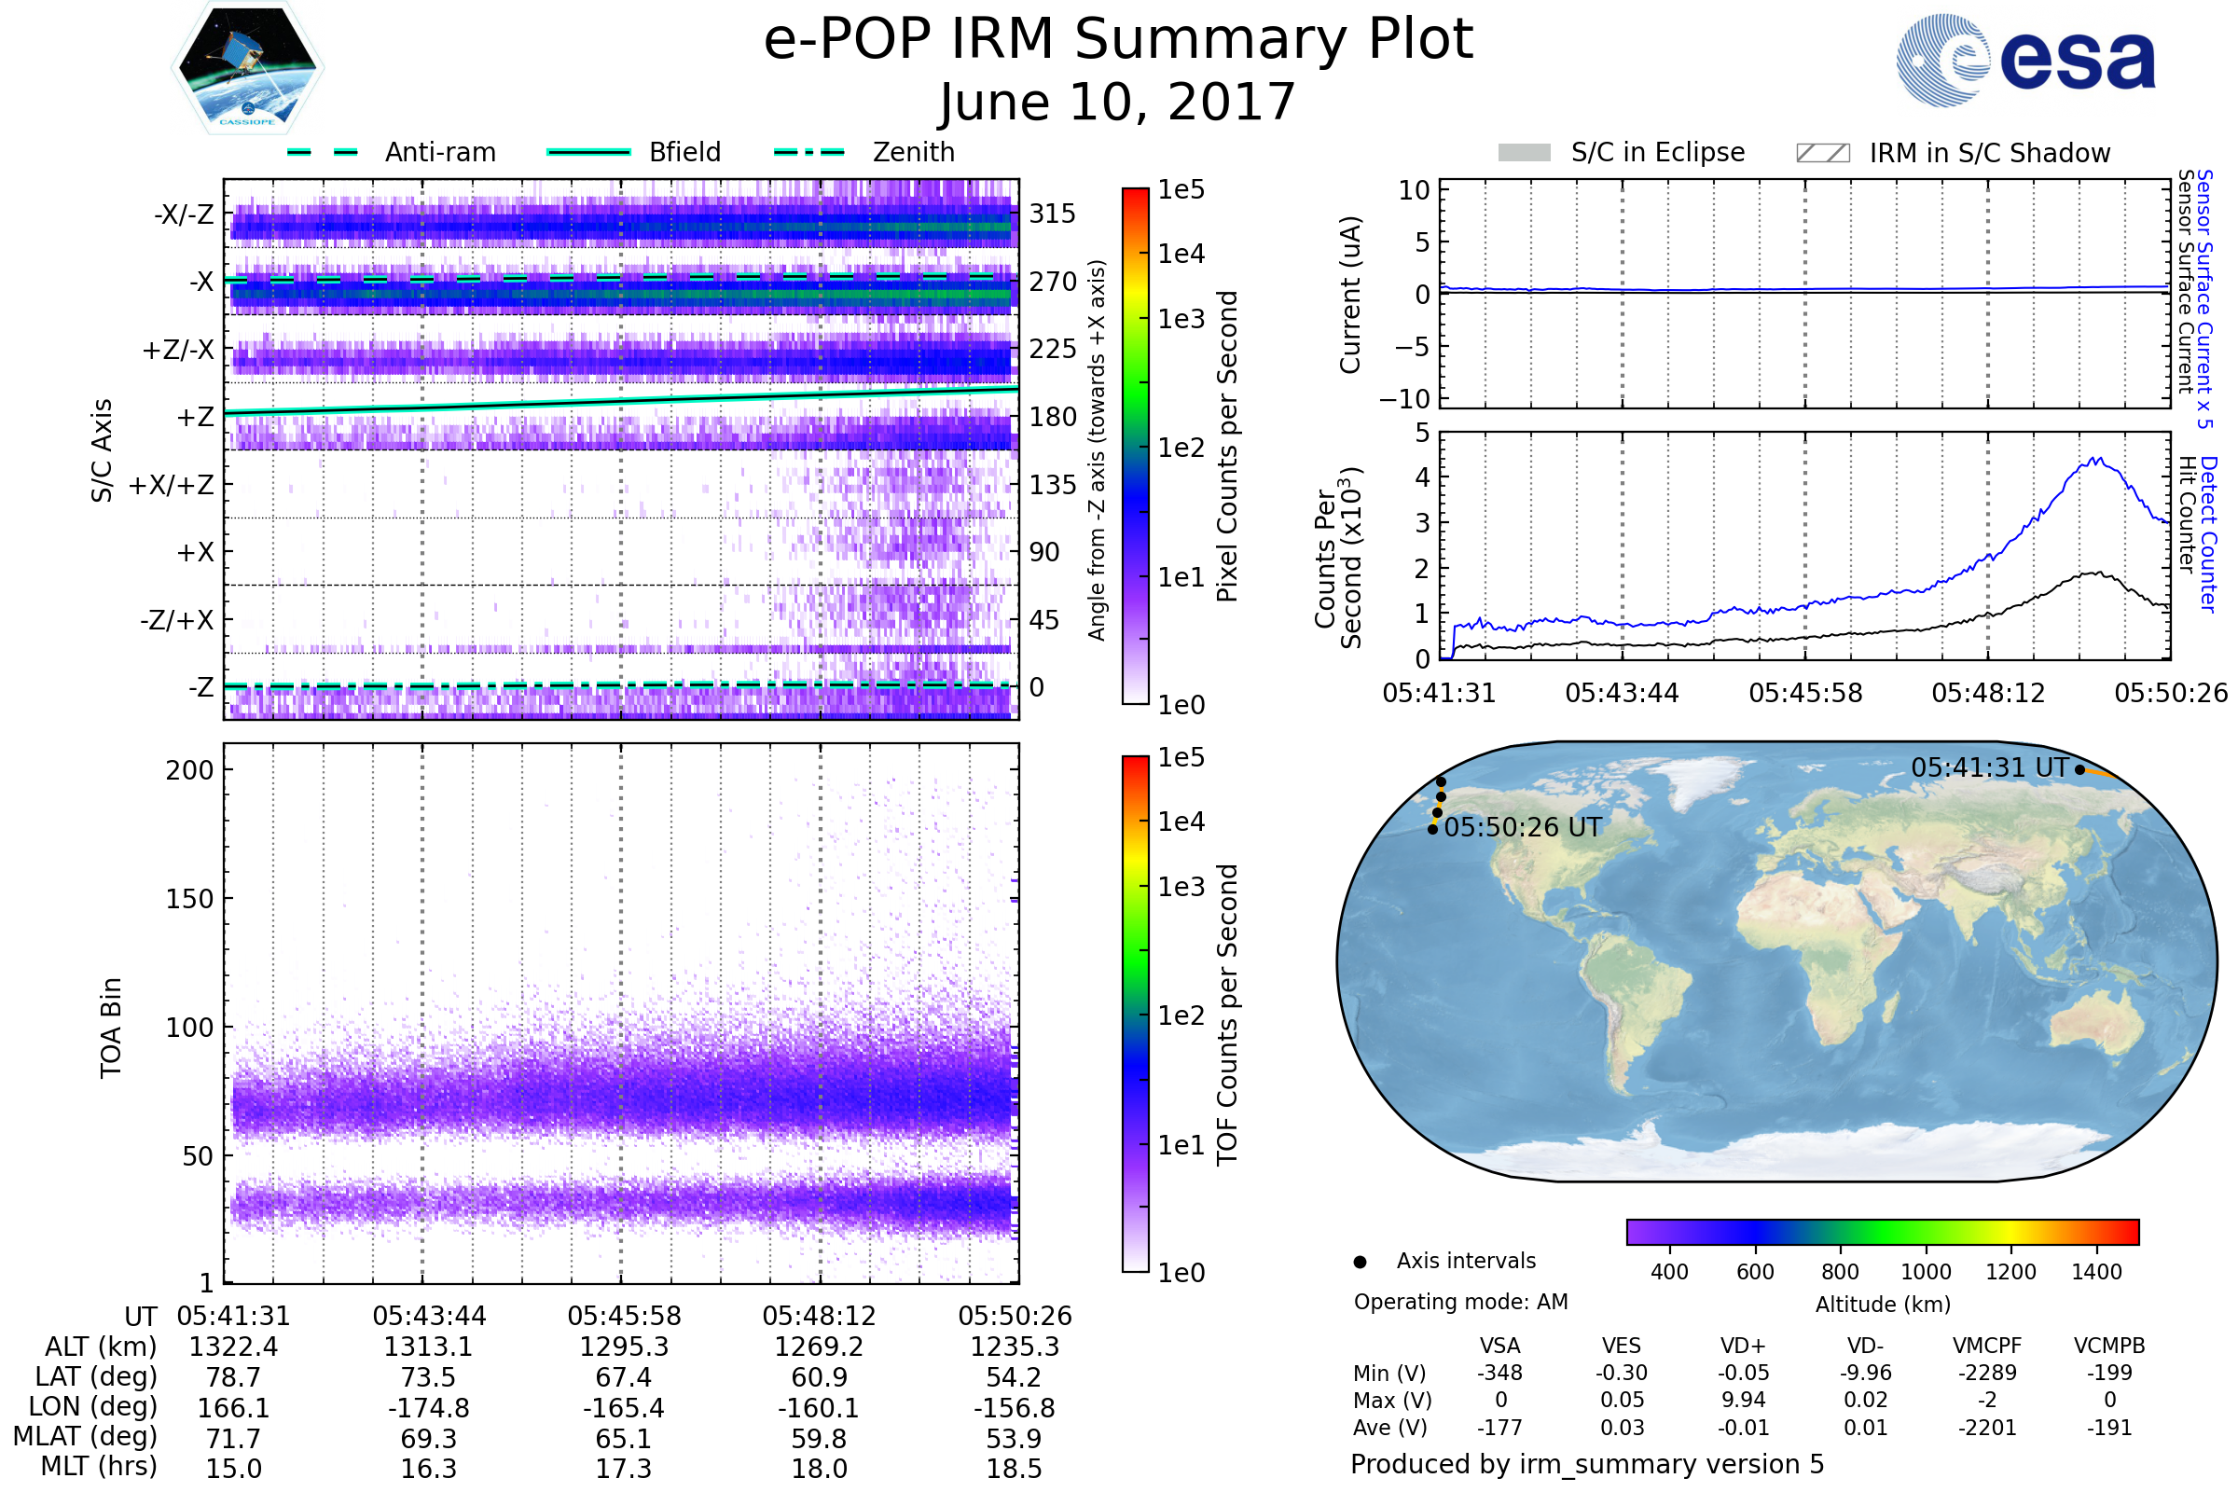2238x1492 pixels.
Task: Click the Zenith dash-dot legend line
Action: (808, 152)
